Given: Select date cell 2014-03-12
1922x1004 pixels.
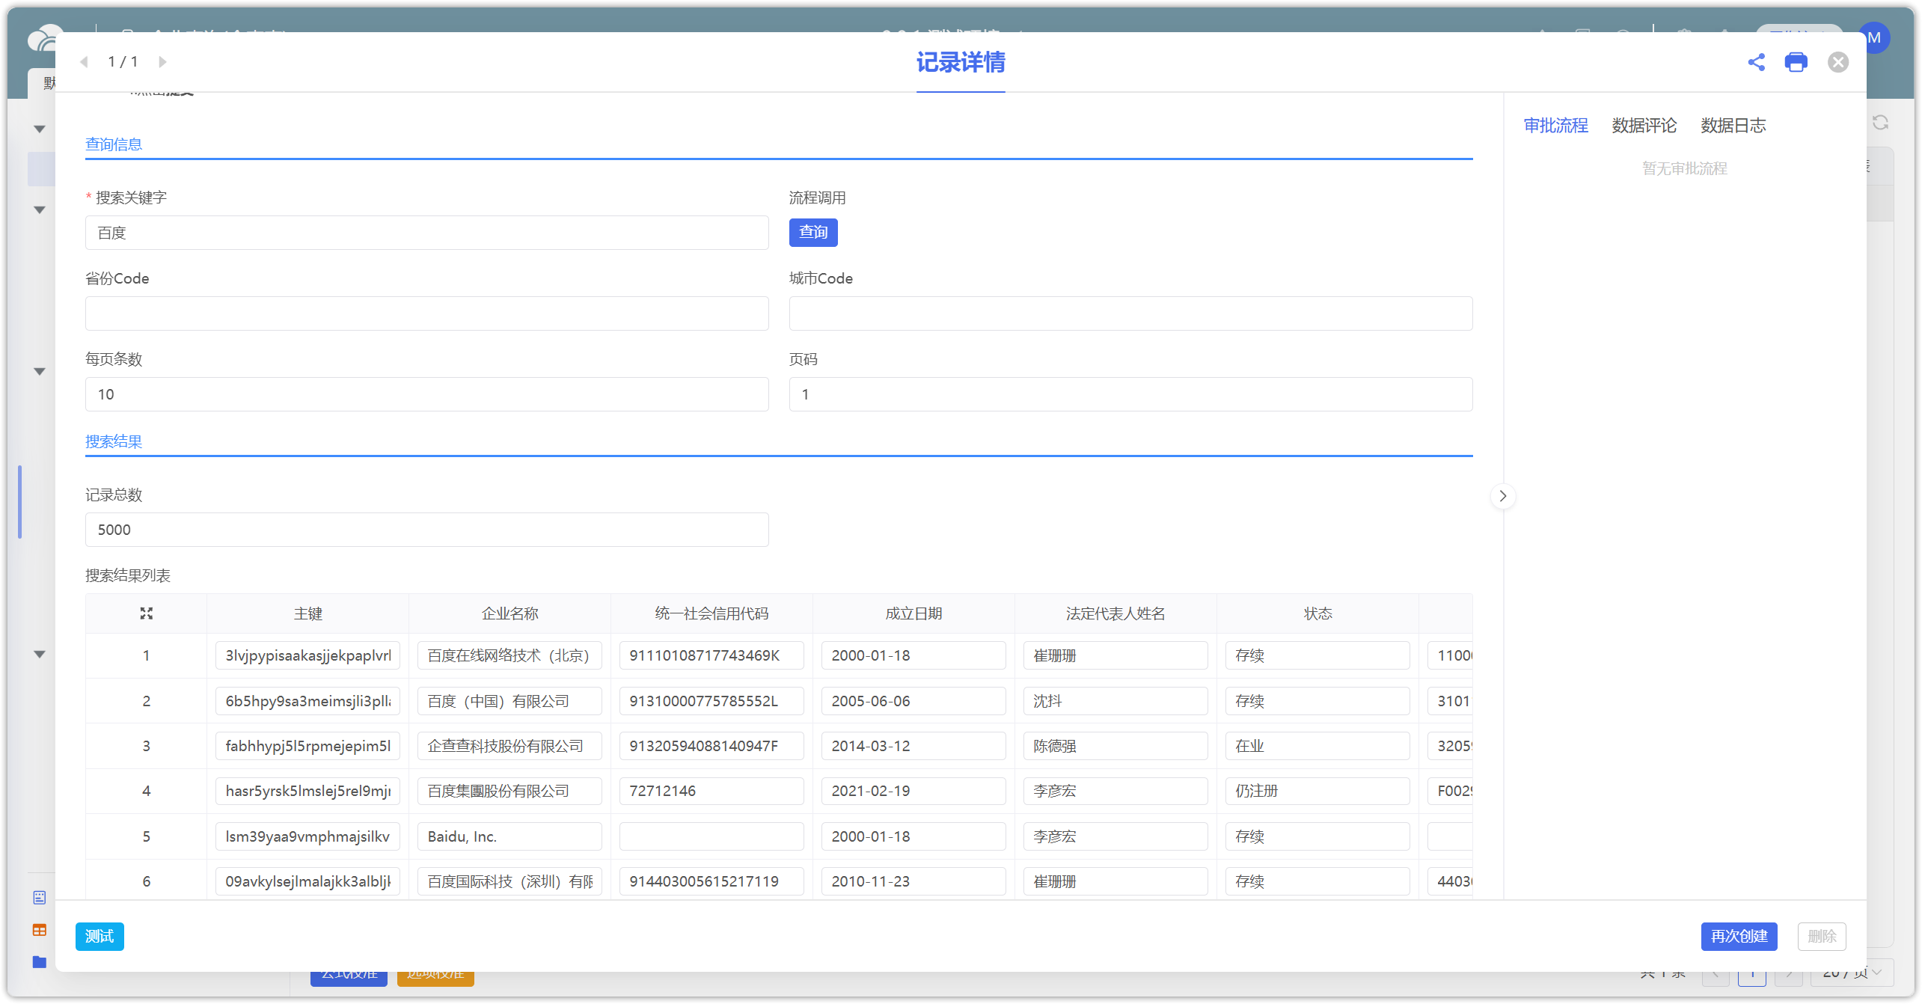Looking at the screenshot, I should tap(913, 746).
